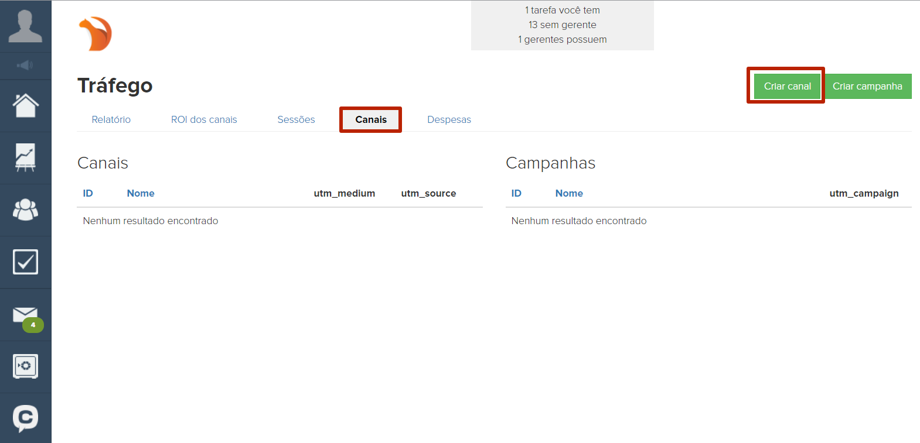Click the orange bird logo
This screenshot has height=443, width=920.
click(96, 34)
